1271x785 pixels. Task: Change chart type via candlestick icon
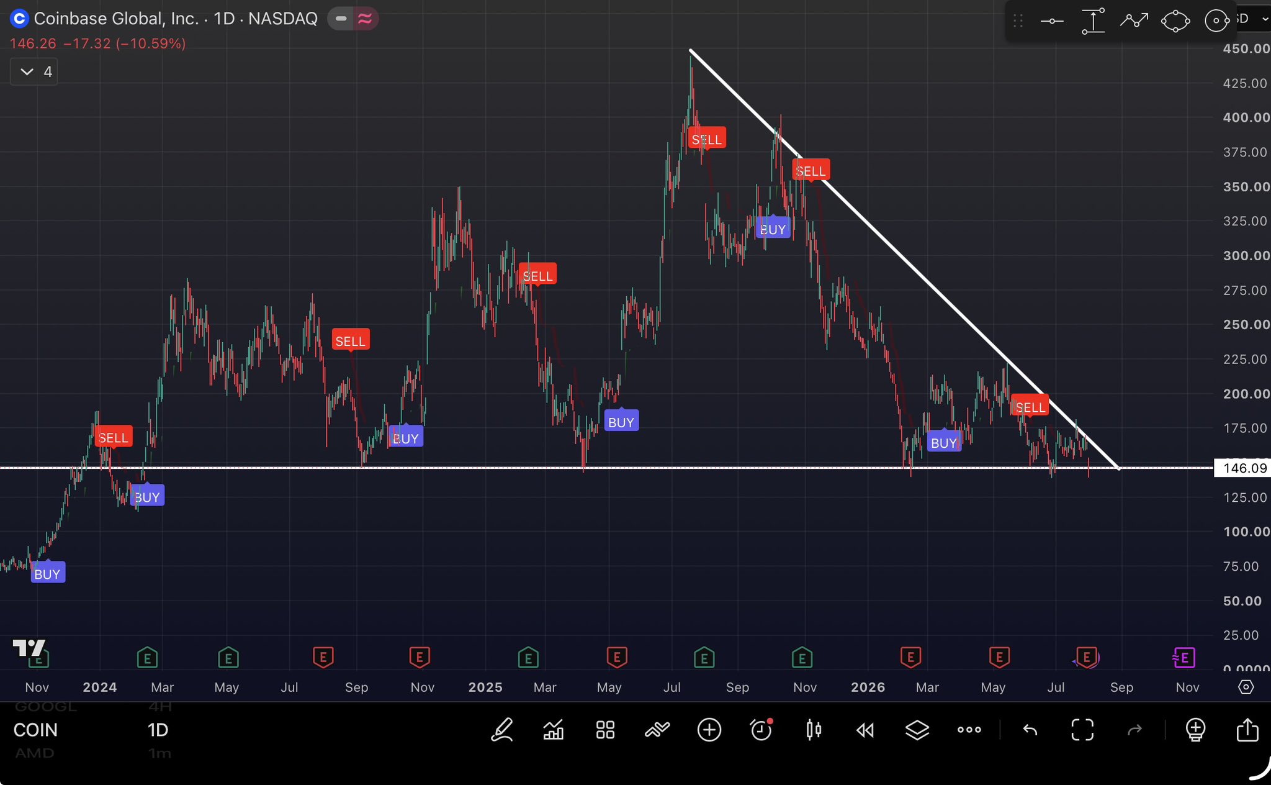click(x=814, y=730)
